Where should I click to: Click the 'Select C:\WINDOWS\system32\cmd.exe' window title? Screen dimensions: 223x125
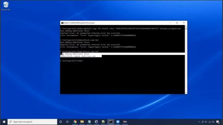tap(79, 23)
